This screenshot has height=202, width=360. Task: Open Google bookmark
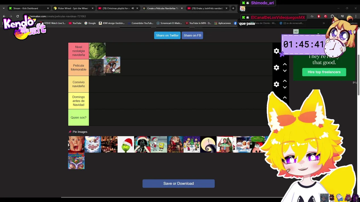point(90,23)
